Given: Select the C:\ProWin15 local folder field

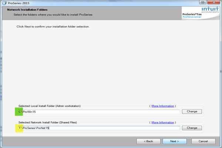Looking at the screenshot, I should tap(99, 112).
